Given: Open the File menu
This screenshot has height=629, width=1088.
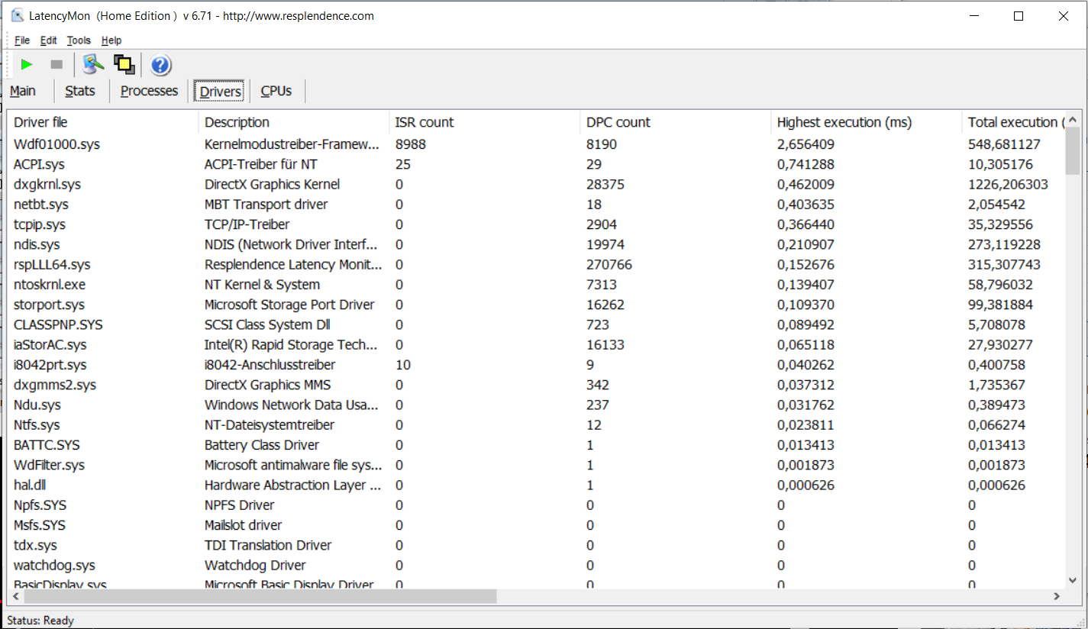Looking at the screenshot, I should pos(22,40).
